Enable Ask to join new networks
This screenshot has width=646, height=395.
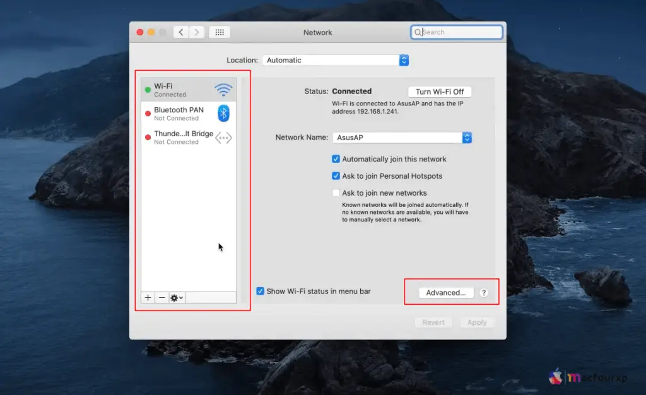click(x=336, y=192)
